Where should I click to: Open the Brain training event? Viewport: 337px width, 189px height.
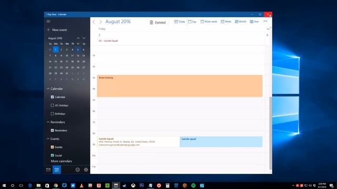tap(180, 86)
